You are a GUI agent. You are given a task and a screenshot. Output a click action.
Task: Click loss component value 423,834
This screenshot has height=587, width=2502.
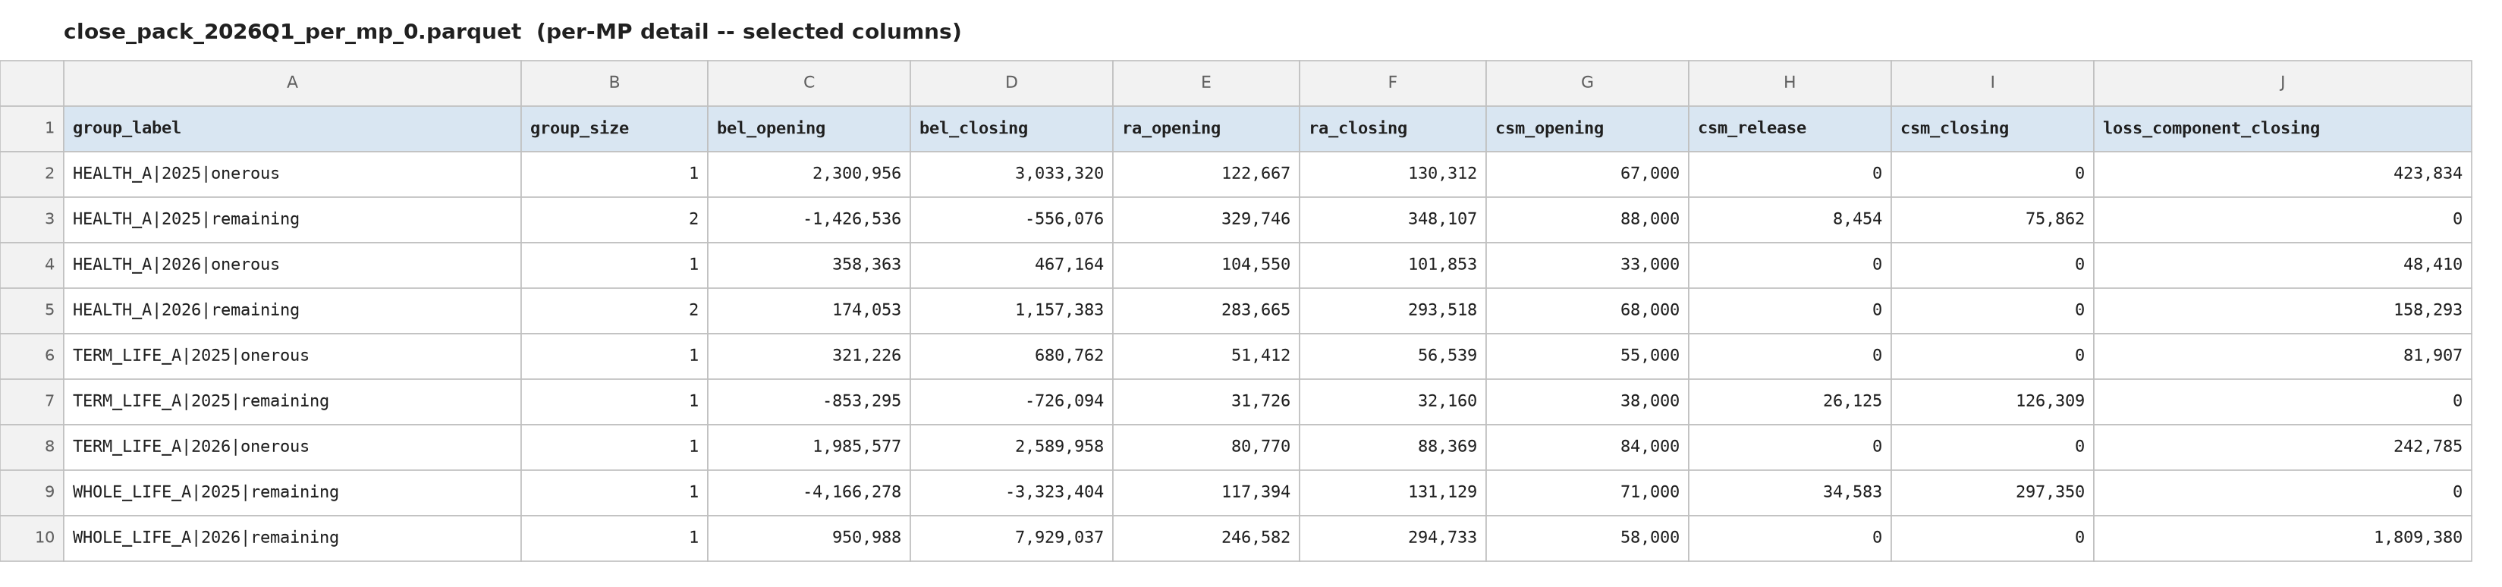click(x=2283, y=174)
